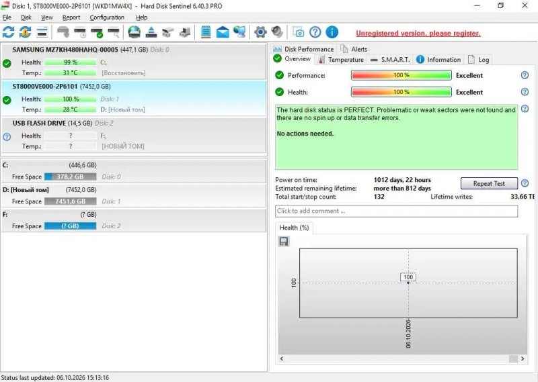Click the '[Восстановить]' partition label
The height and width of the screenshot is (382, 538).
click(124, 73)
